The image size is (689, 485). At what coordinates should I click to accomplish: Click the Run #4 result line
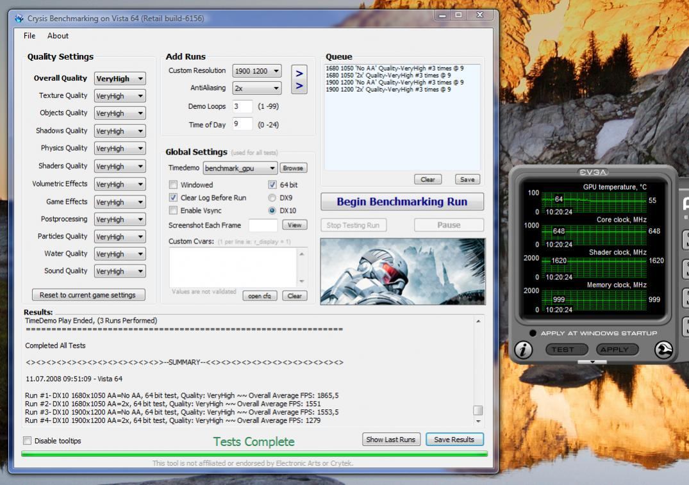point(172,420)
